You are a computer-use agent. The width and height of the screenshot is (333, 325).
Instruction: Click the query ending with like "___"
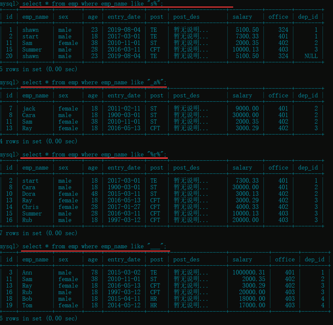pyautogui.click(x=94, y=246)
